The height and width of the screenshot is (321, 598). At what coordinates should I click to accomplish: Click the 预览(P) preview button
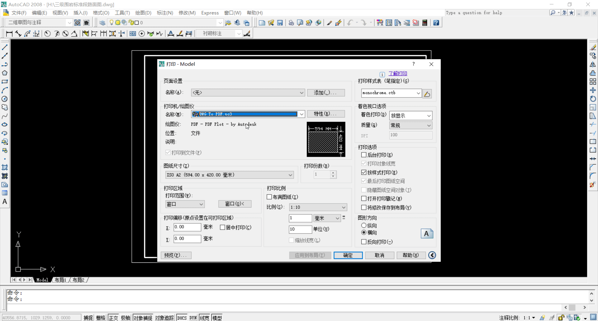coord(176,255)
